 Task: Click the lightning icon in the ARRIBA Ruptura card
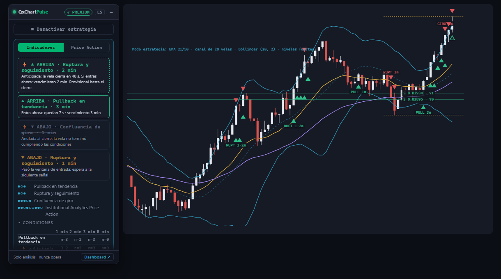[x=25, y=64]
